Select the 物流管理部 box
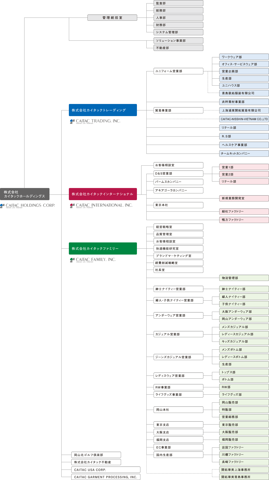The image size is (269, 480). (x=244, y=278)
